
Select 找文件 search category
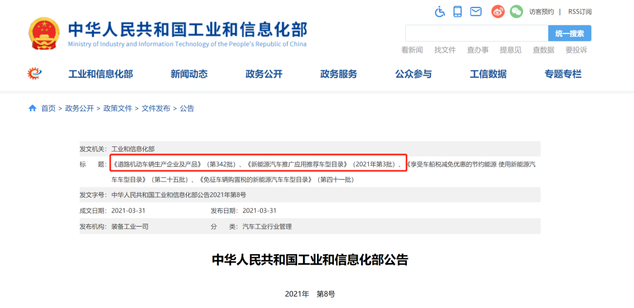point(445,50)
